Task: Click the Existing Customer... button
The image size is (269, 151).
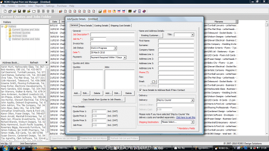Action: pos(151,35)
